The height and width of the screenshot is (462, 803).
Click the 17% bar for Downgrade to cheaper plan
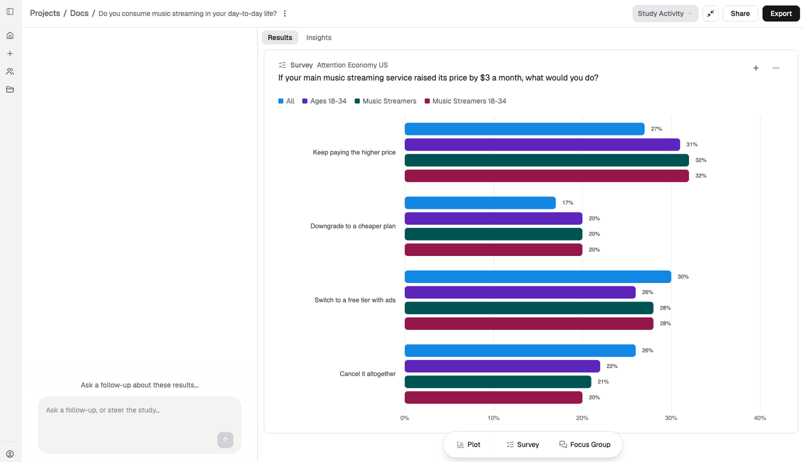click(480, 203)
